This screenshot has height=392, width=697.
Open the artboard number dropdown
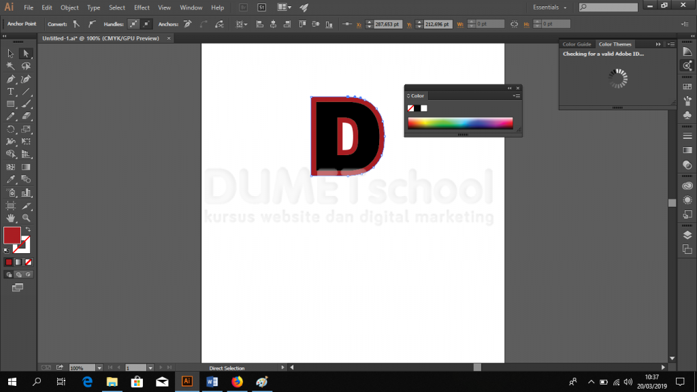150,368
